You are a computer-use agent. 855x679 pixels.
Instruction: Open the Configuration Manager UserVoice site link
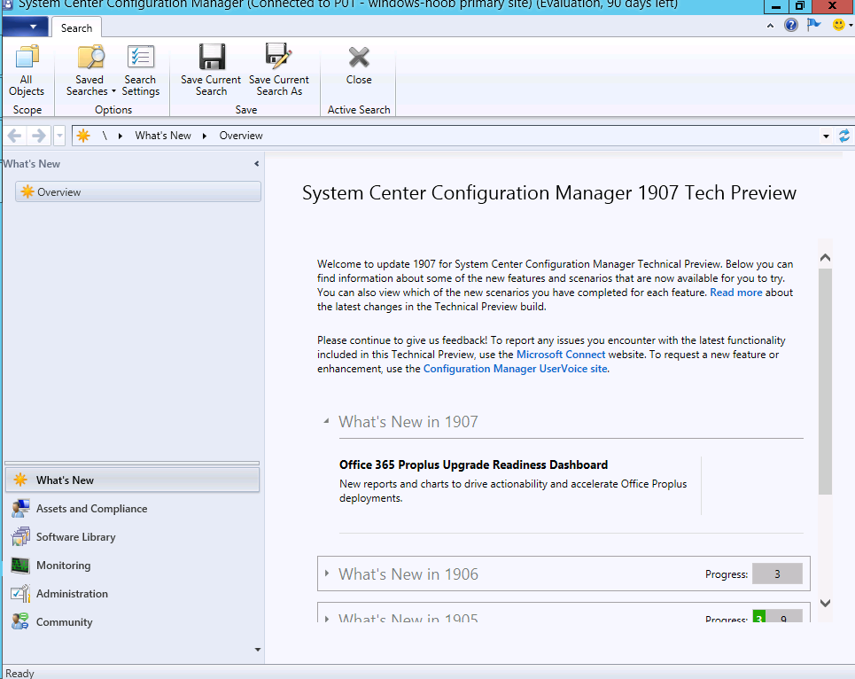pos(516,369)
